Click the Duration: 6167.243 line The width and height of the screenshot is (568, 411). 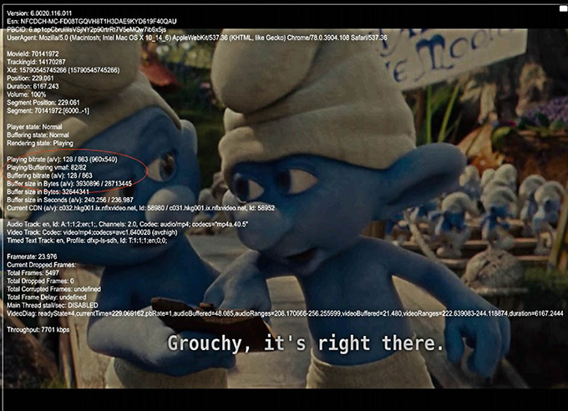coord(33,86)
